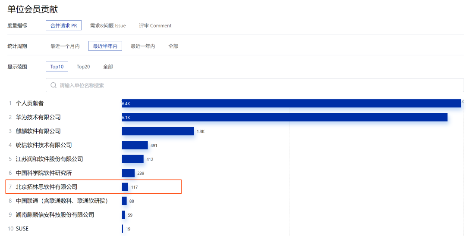The width and height of the screenshot is (466, 236).
Task: Click the 单位会员贡献 heading
Action: (33, 9)
